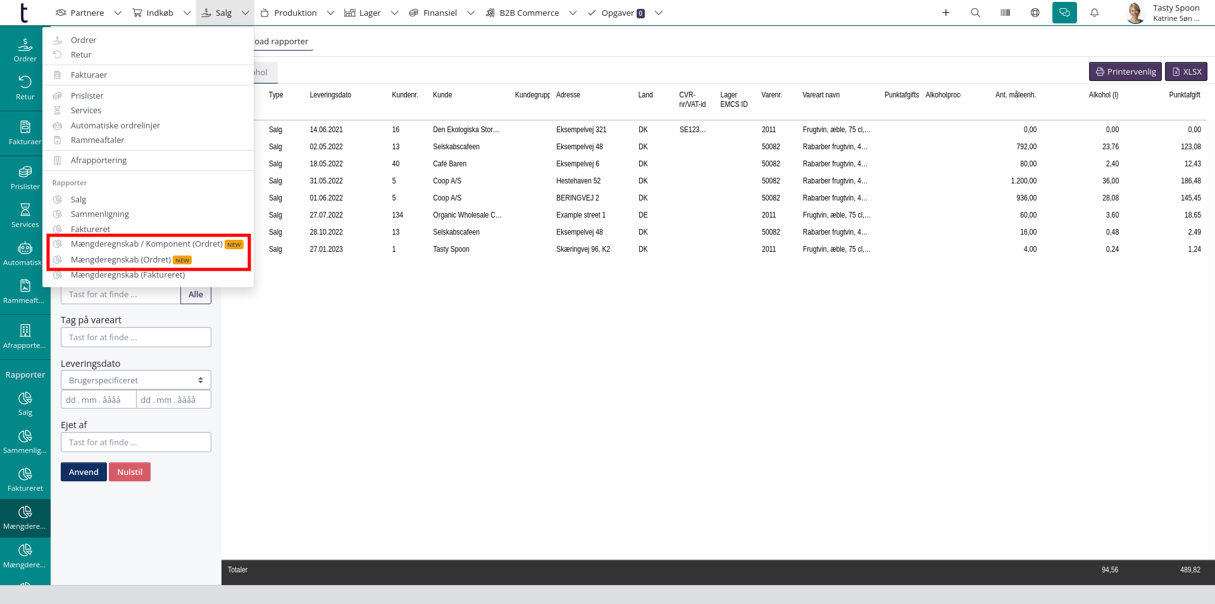Click the Ejet af search field
This screenshot has width=1215, height=604.
point(135,442)
